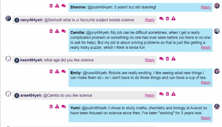Flag Shanine's message with warning icon
Screen dimensions: 222x127
point(57,6)
